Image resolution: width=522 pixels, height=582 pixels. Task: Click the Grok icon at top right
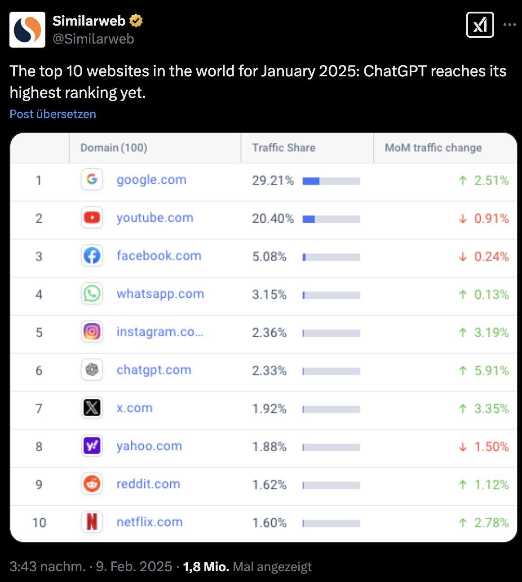pyautogui.click(x=480, y=25)
